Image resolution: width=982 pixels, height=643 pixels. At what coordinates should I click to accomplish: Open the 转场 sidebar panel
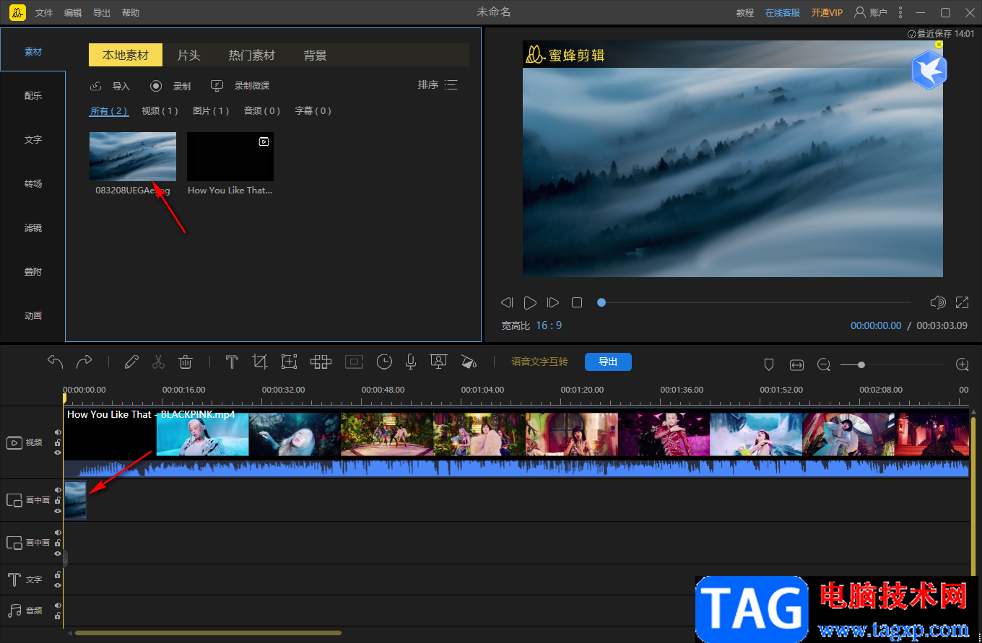(33, 183)
